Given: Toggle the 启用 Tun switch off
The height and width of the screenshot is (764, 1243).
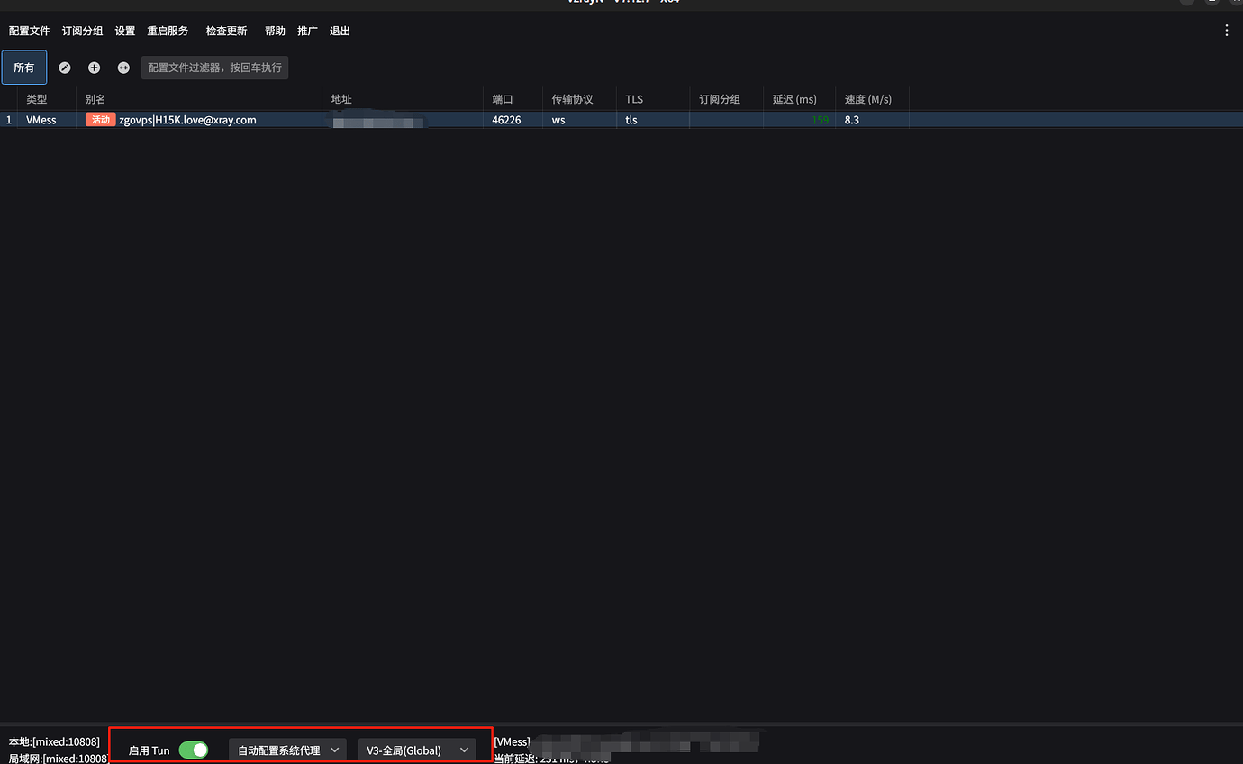Looking at the screenshot, I should click(194, 750).
